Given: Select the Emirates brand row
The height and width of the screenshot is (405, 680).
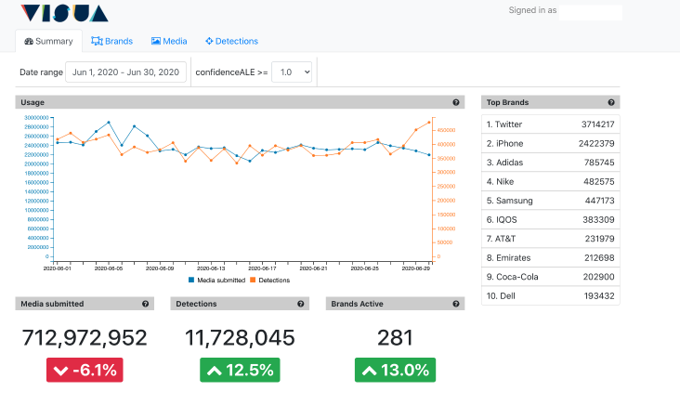Looking at the screenshot, I should click(550, 258).
